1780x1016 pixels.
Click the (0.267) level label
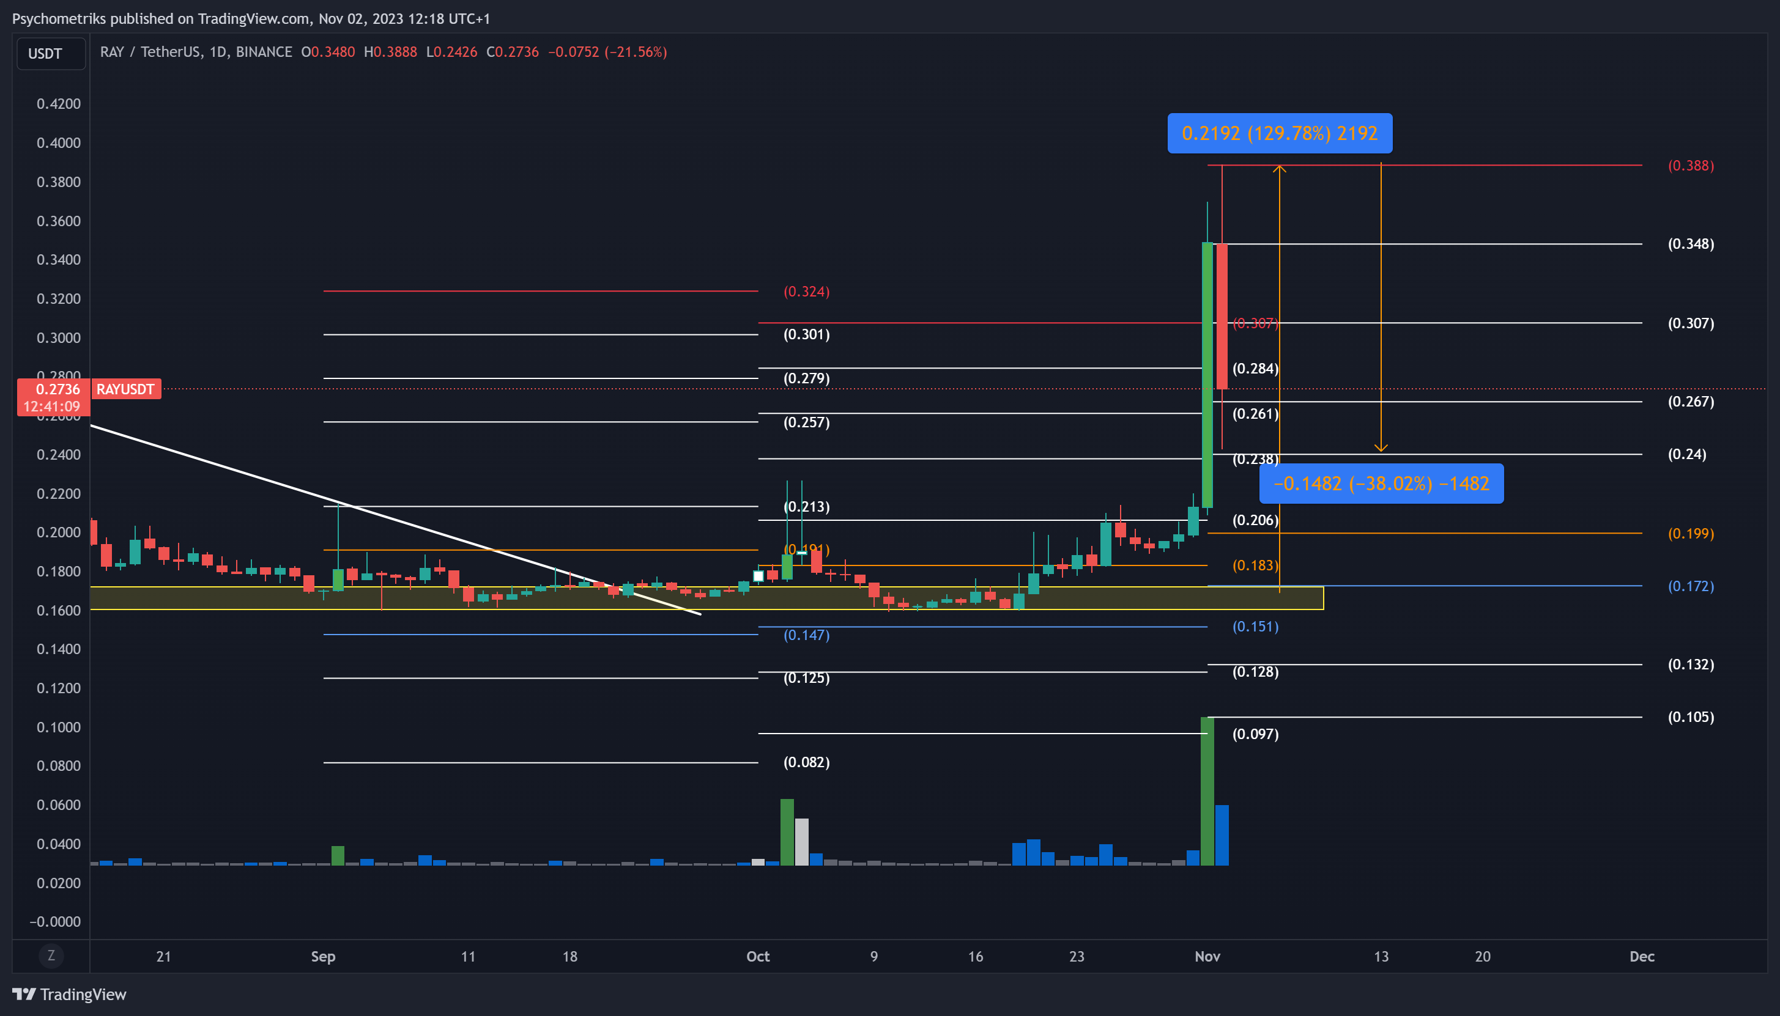pos(1690,401)
